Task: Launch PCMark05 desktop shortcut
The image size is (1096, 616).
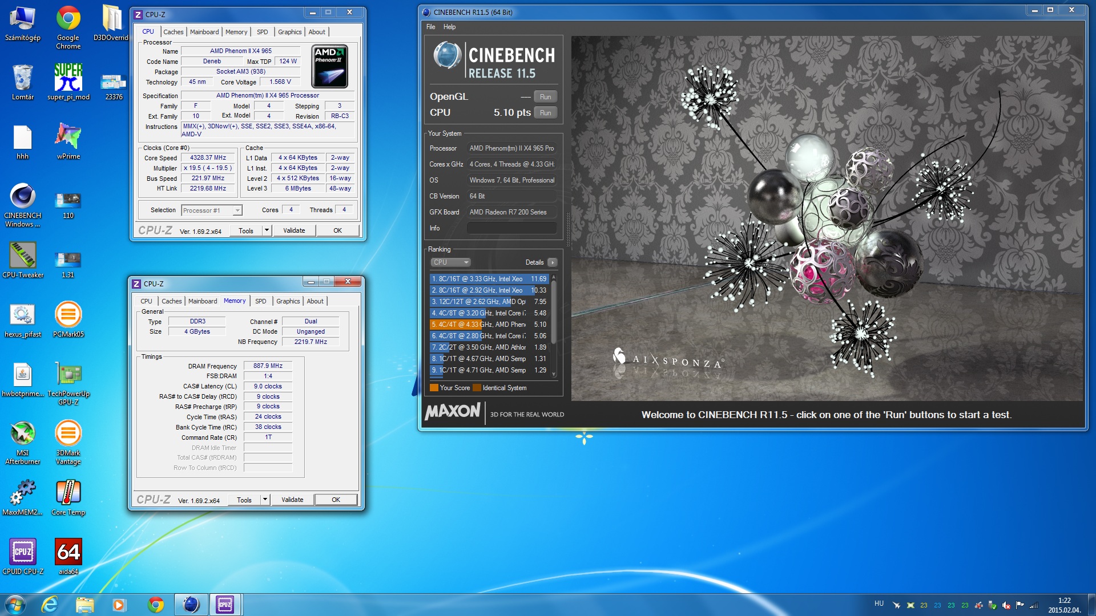Action: (68, 319)
